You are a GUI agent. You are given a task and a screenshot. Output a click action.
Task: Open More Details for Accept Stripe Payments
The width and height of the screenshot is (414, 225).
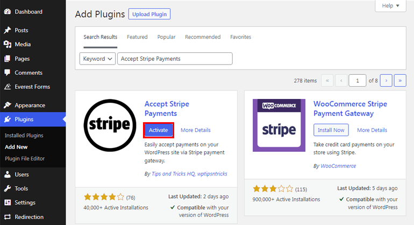pyautogui.click(x=196, y=130)
